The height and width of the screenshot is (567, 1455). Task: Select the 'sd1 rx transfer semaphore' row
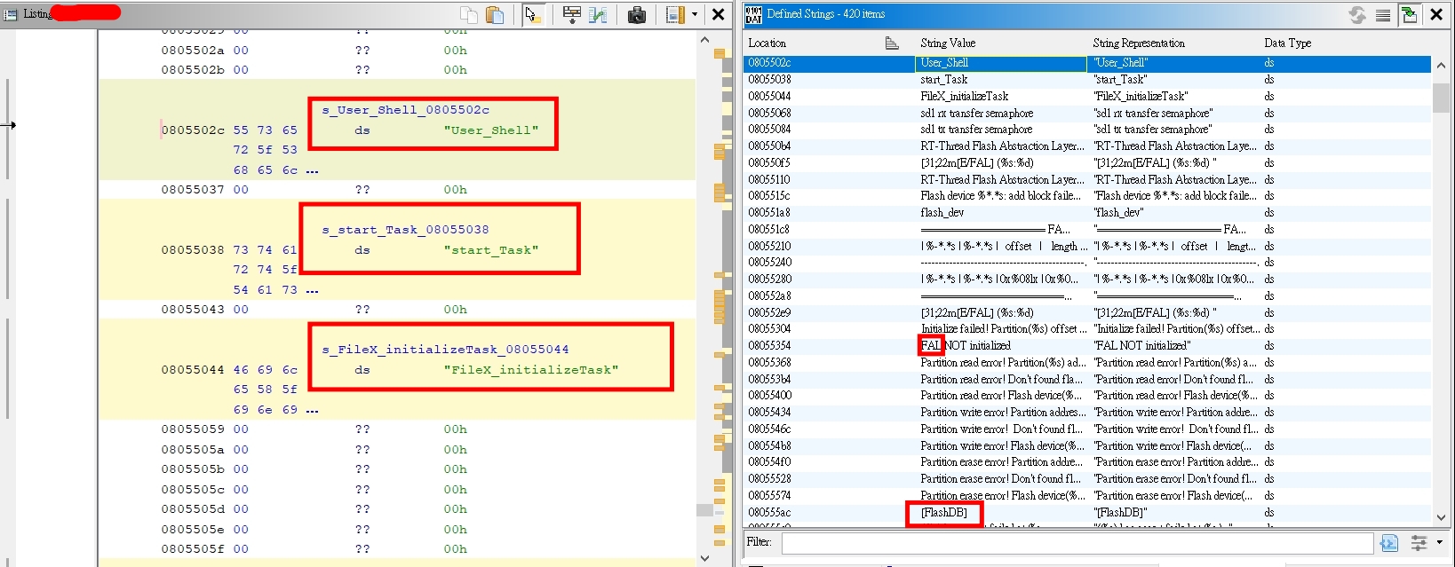(1087, 113)
